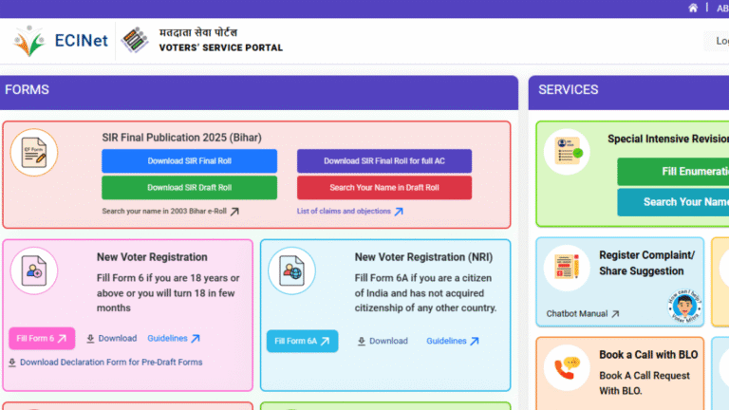Click the New Voter Registration (NRI) icon
Screen dimensions: 729x410
coord(292,270)
